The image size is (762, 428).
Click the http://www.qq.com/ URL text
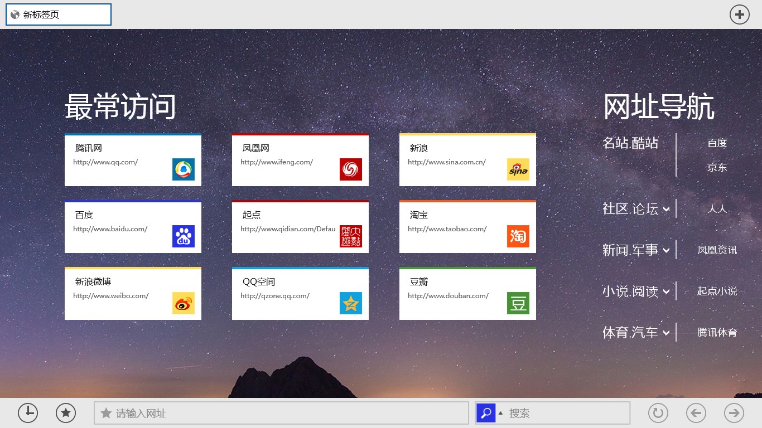105,162
